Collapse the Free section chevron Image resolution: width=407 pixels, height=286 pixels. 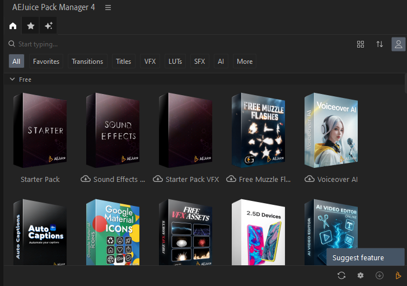pos(12,79)
